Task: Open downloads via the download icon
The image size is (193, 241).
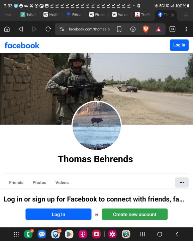Action: coord(133,29)
